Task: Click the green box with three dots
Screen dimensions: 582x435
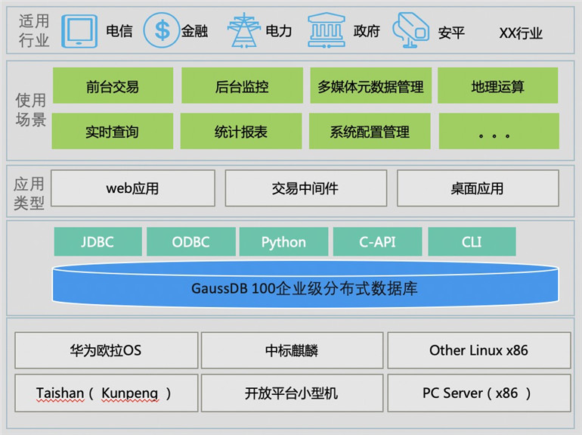Action: pos(499,131)
